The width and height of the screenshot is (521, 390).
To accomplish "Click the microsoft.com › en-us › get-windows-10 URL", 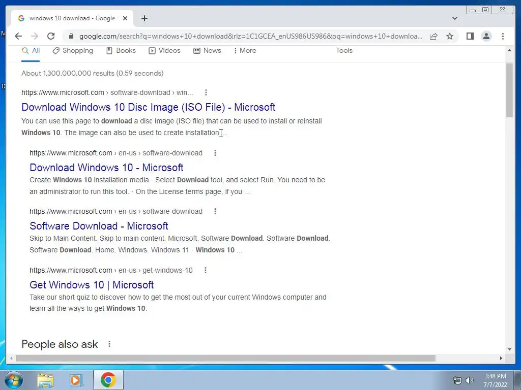I will (x=111, y=270).
